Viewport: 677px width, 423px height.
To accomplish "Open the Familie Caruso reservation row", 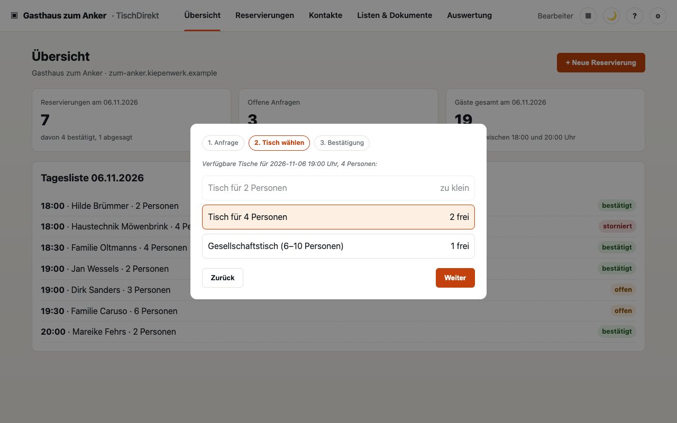I will pyautogui.click(x=338, y=311).
